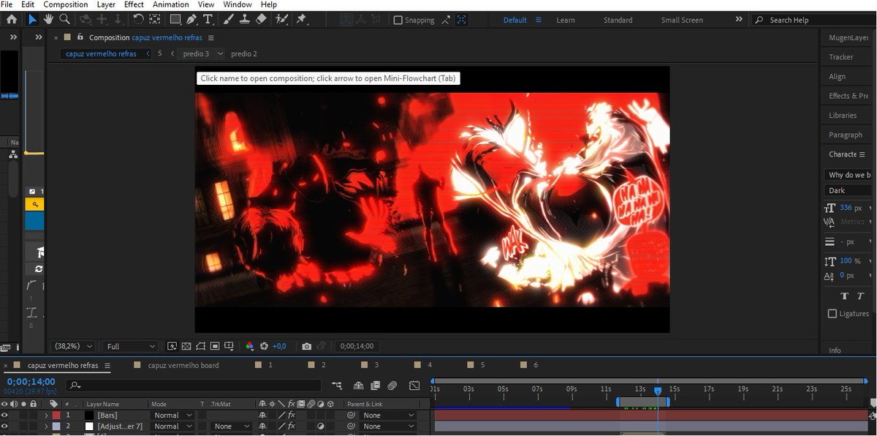Open the Full resolution dropdown
Viewport: 877px width, 436px height.
click(x=131, y=346)
